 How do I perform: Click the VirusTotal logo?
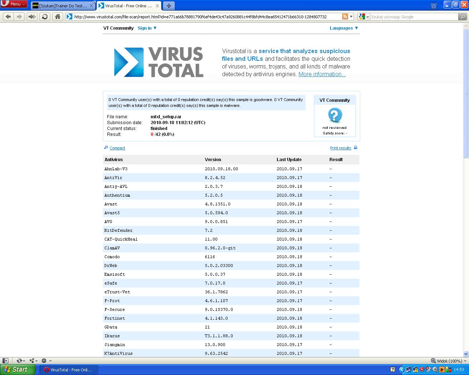pyautogui.click(x=159, y=62)
